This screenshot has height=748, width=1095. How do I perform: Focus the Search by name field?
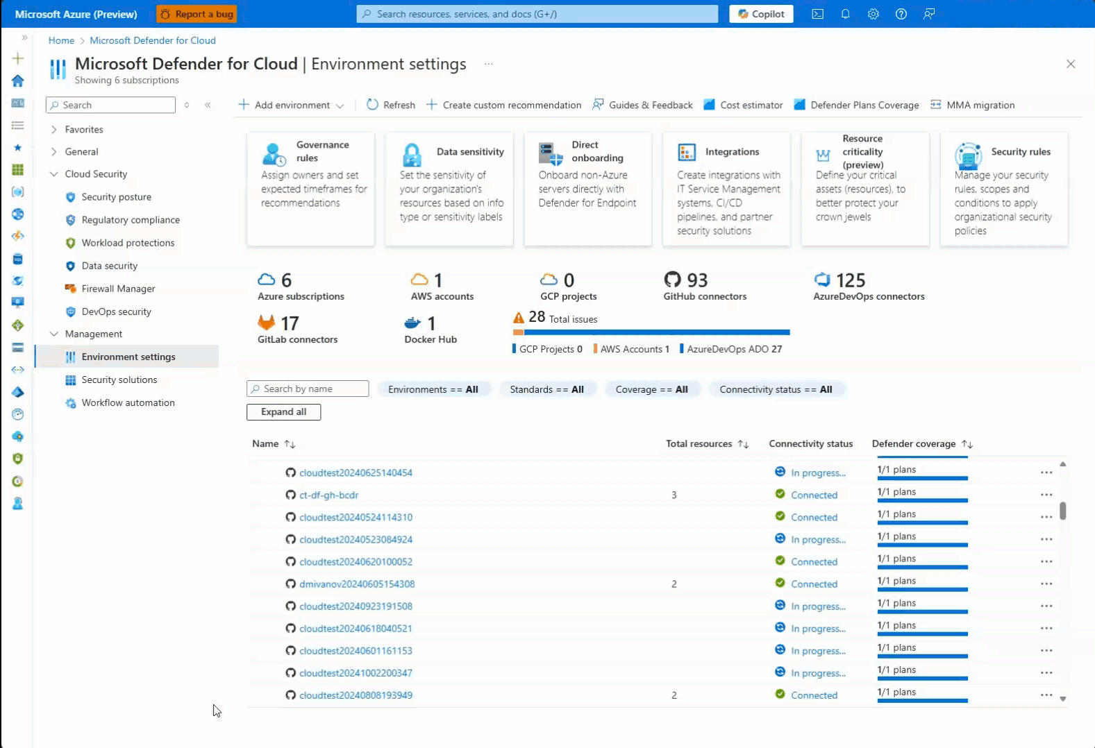click(x=308, y=389)
